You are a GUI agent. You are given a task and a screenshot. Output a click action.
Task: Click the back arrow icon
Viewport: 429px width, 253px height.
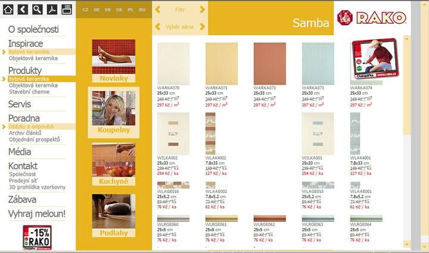(23, 10)
